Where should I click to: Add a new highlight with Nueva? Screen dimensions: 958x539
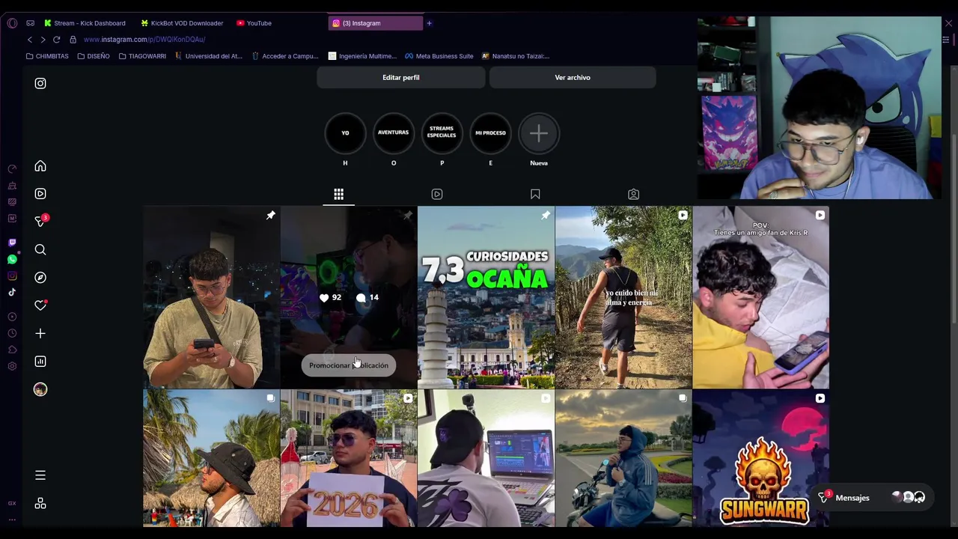(x=539, y=133)
